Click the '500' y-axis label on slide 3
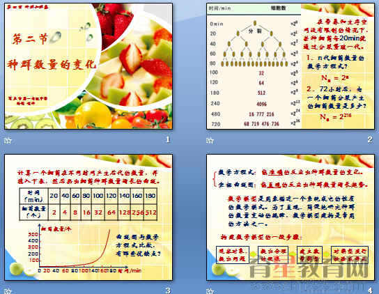The height and width of the screenshot is (294, 379). (33, 235)
